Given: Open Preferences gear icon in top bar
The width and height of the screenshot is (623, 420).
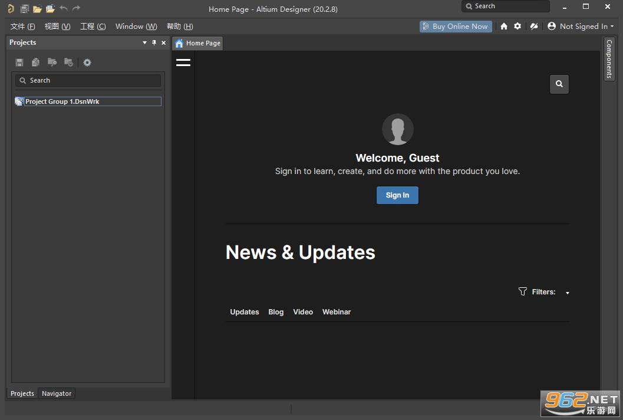Looking at the screenshot, I should pyautogui.click(x=517, y=26).
